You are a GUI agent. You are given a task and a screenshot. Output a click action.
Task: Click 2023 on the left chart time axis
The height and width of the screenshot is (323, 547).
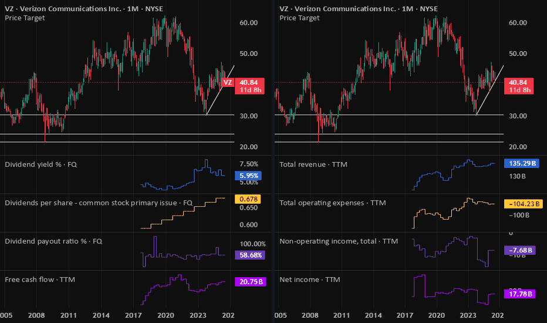coord(198,315)
